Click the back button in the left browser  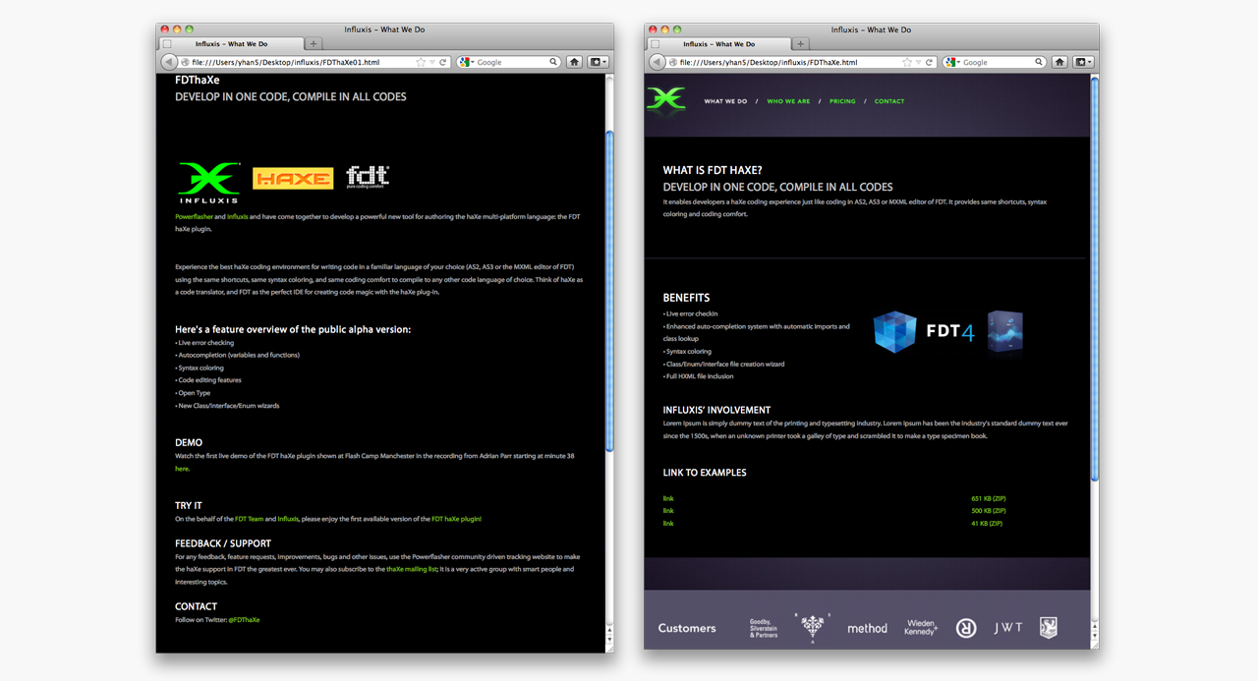pos(169,62)
